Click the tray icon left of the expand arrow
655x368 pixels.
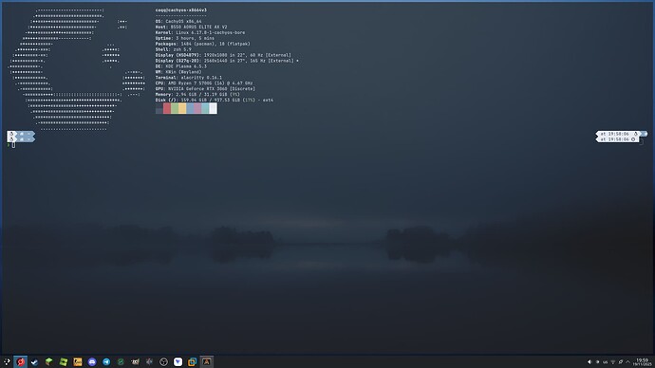620,362
